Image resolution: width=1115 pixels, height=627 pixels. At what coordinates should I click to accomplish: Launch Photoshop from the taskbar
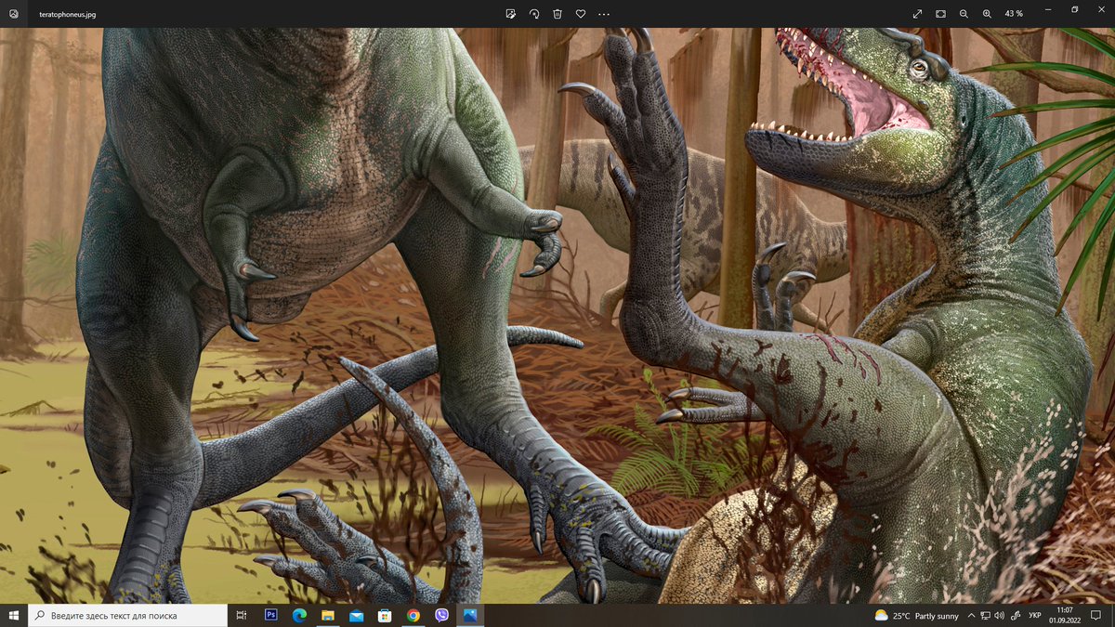point(271,615)
